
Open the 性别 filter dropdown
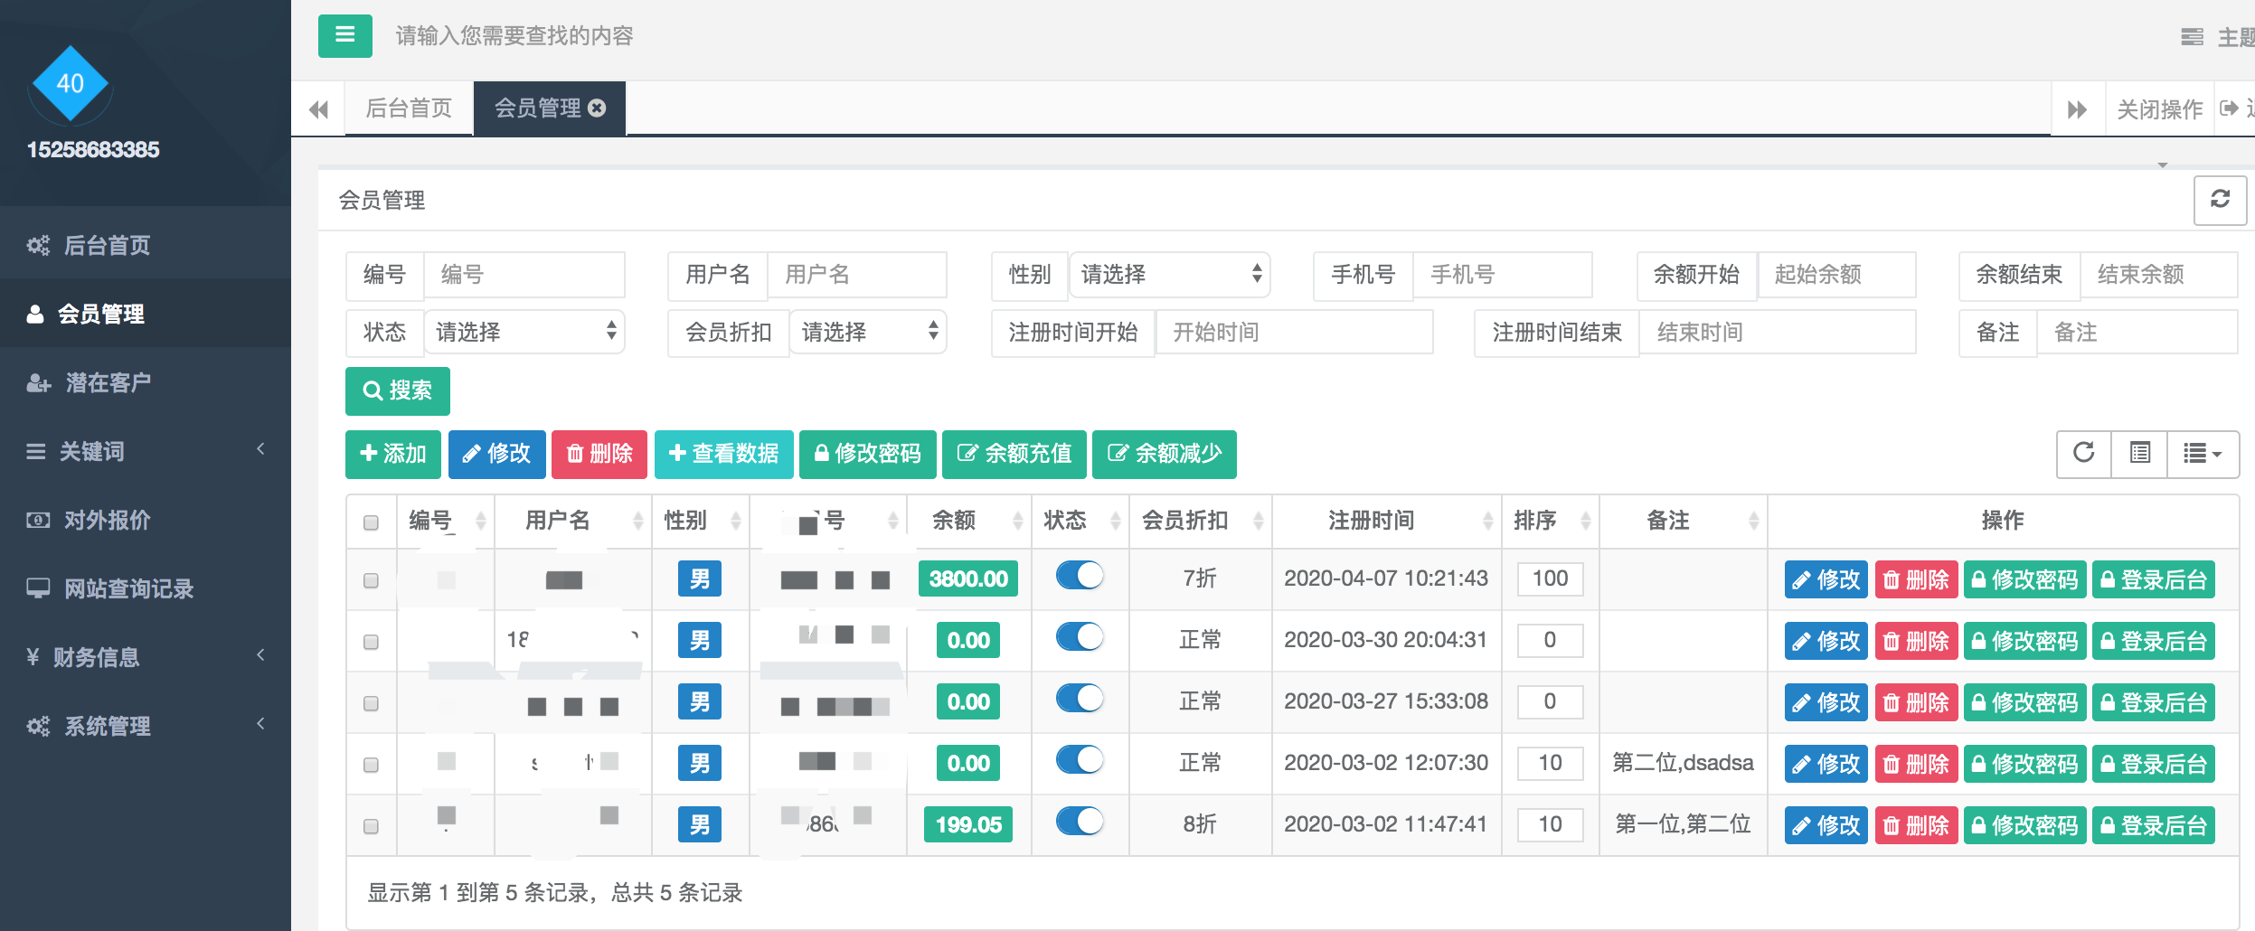1169,275
